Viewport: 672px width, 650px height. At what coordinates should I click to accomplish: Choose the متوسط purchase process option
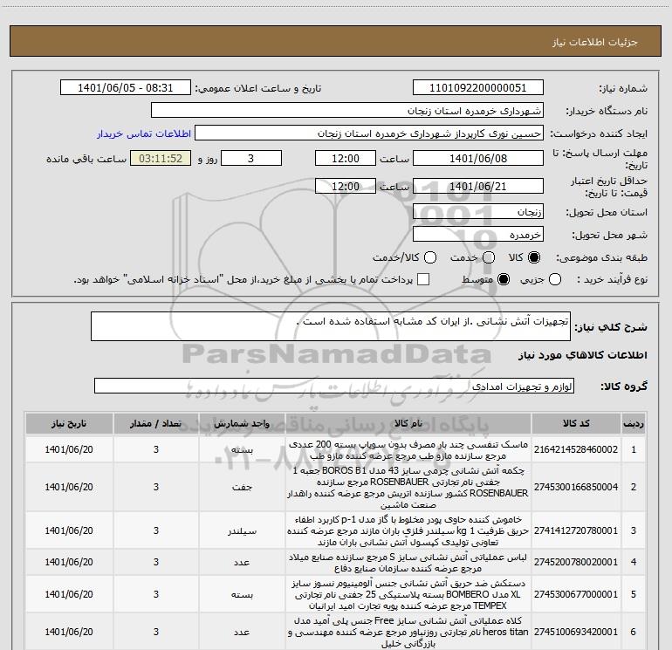[x=504, y=279]
